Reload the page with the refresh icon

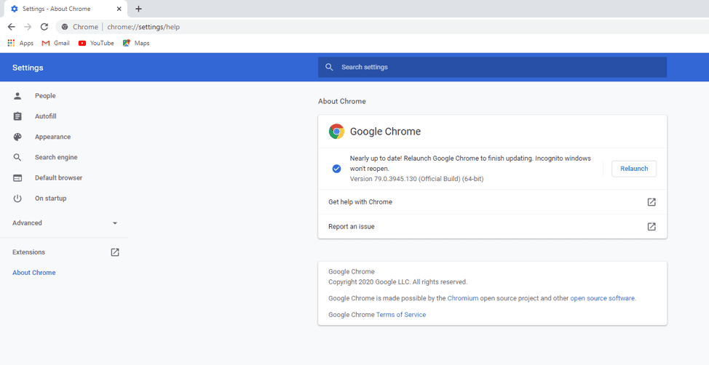click(x=44, y=27)
